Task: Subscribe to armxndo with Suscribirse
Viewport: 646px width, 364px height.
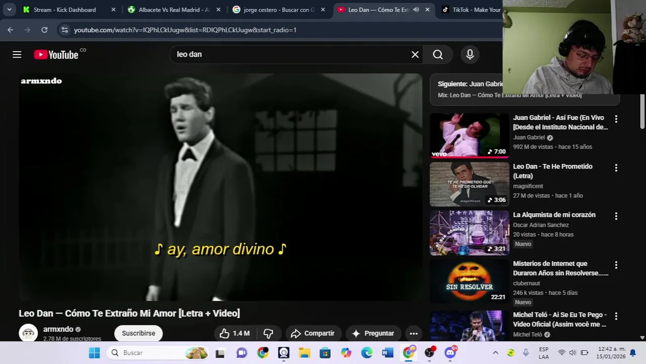Action: pos(139,333)
